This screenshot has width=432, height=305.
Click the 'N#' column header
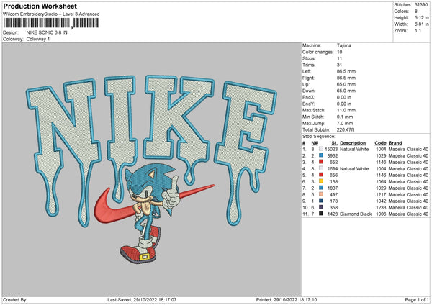point(315,143)
